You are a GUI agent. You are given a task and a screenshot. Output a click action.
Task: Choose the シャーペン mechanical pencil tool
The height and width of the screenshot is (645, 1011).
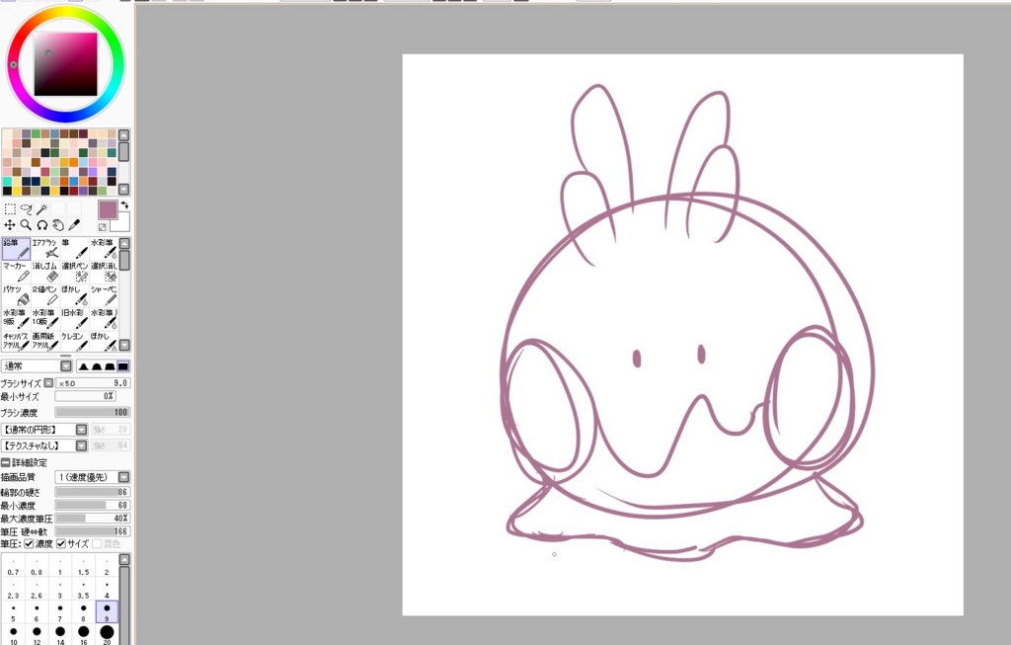[x=103, y=295]
